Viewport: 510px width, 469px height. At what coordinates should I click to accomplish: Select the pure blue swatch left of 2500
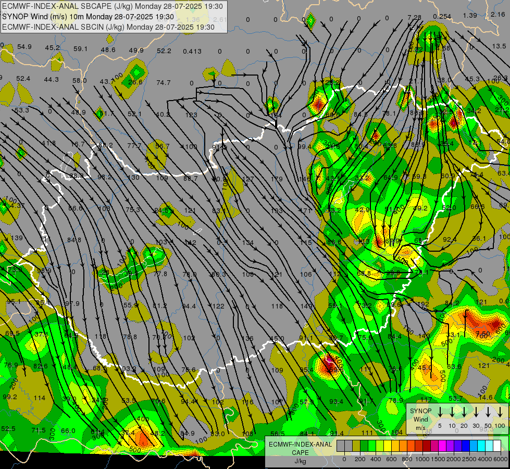pyautogui.click(x=466, y=446)
